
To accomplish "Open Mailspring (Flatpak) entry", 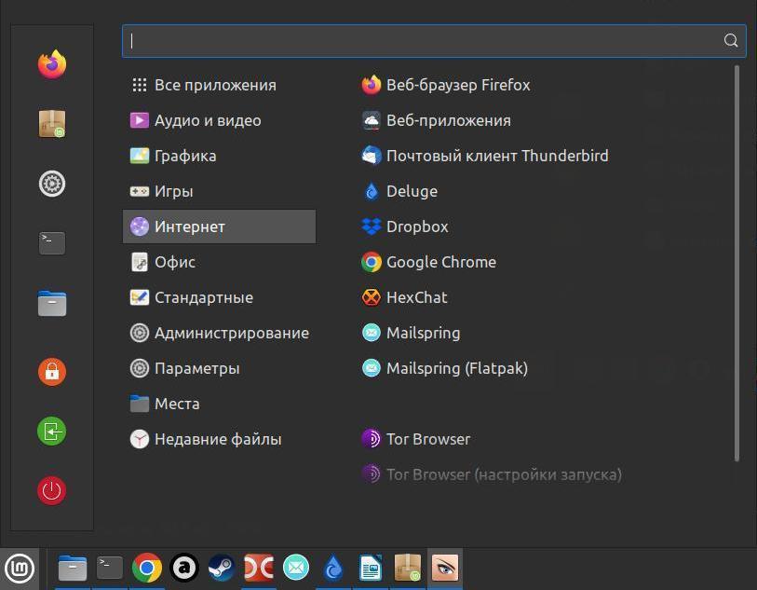I will tap(456, 368).
